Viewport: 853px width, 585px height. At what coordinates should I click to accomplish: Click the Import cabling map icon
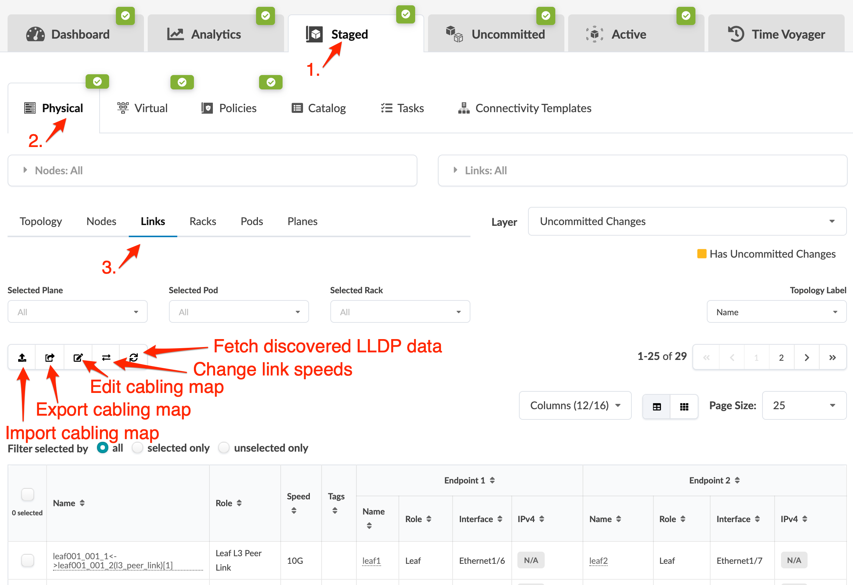pos(22,357)
